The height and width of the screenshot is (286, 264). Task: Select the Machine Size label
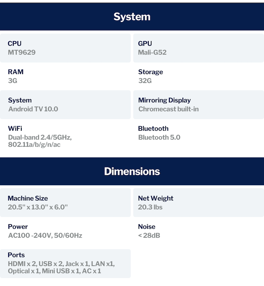tap(28, 198)
